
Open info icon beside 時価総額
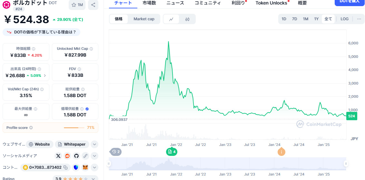[34, 49]
